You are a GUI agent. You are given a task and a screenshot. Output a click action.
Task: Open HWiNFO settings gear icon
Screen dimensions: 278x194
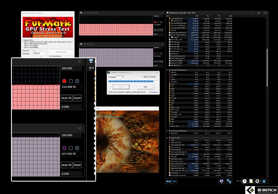[x=257, y=181]
